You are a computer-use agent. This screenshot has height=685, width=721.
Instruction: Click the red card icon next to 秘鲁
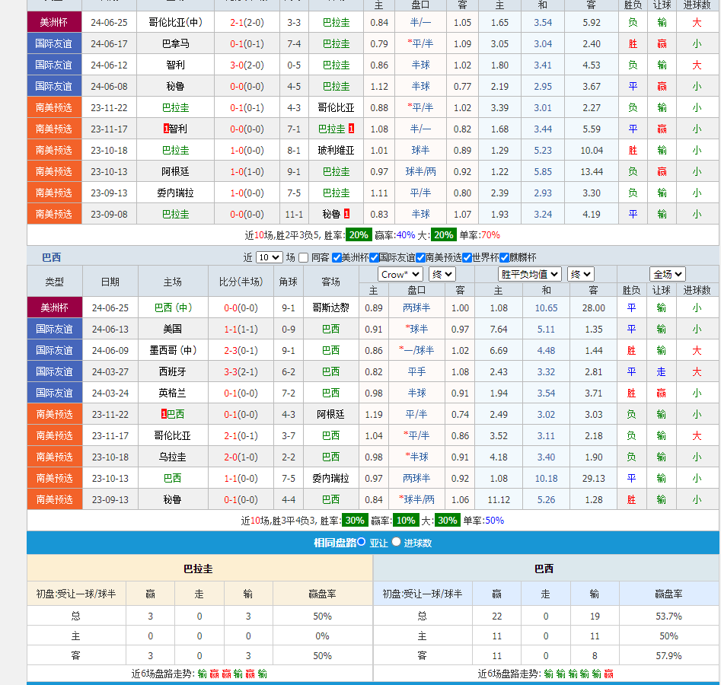click(346, 214)
